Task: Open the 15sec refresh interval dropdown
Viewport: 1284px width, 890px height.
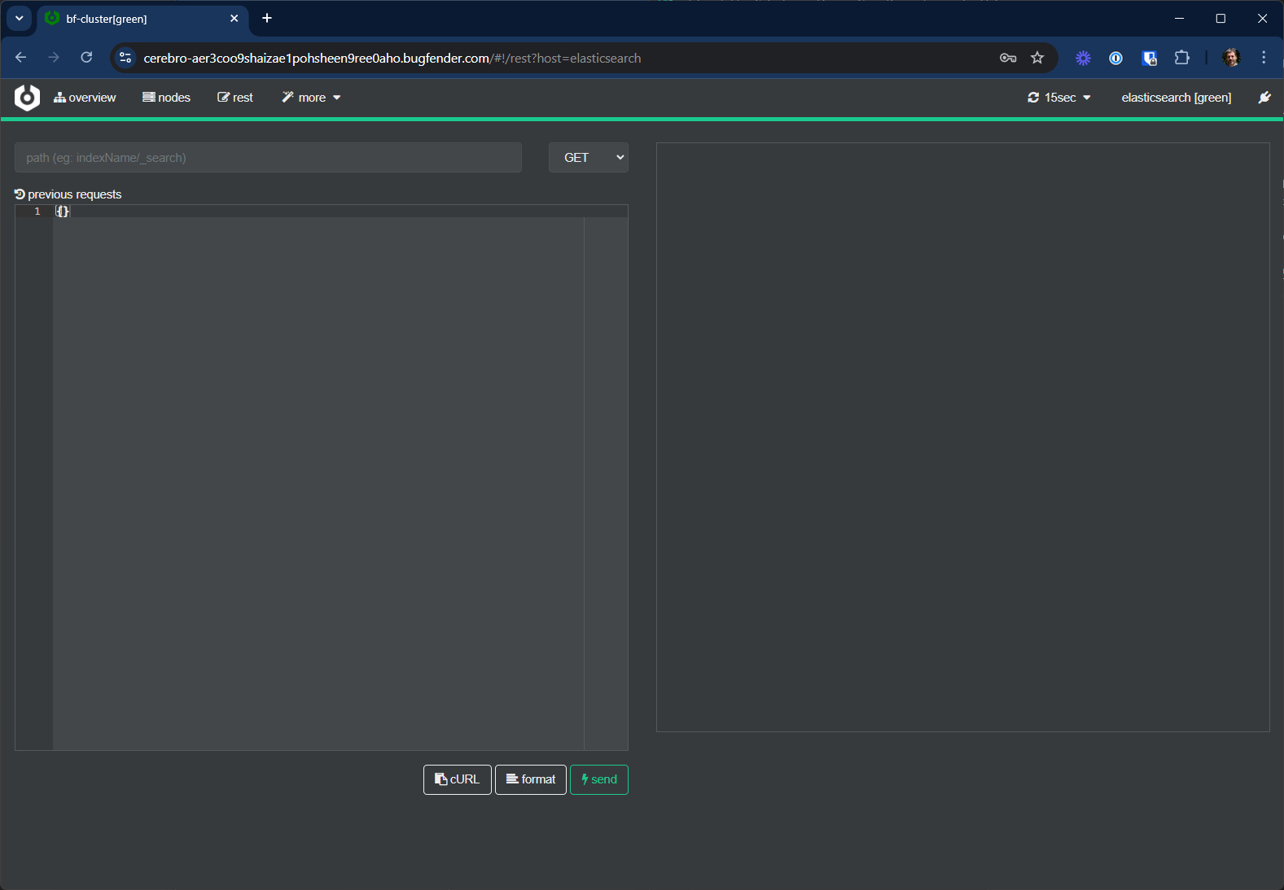Action: click(x=1059, y=98)
